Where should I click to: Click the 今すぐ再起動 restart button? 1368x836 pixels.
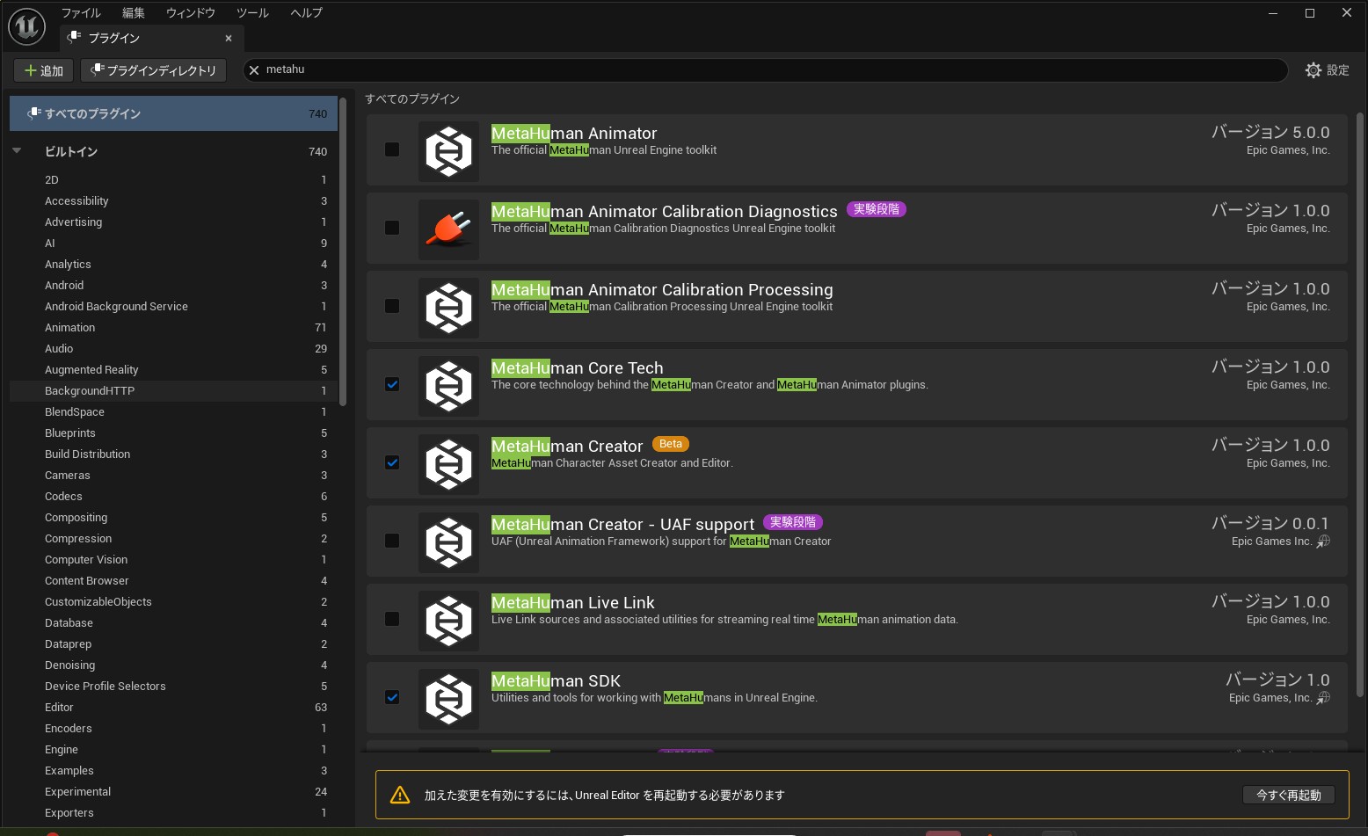point(1288,796)
